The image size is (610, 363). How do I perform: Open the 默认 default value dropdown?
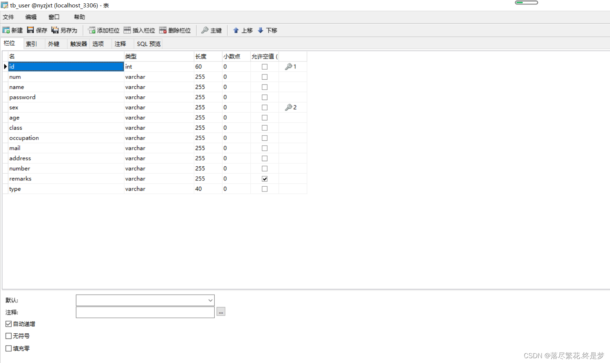(x=210, y=300)
